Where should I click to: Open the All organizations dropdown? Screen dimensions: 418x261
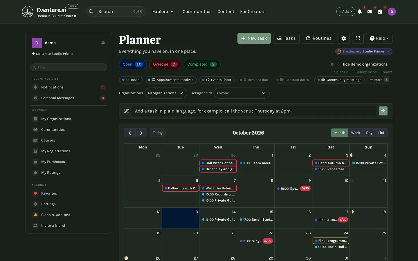click(166, 93)
